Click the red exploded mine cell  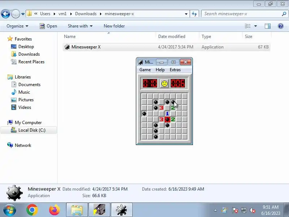pos(167,119)
